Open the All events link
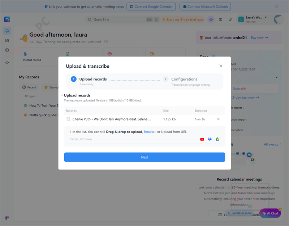This screenshot has height=226, width=289. (x=273, y=144)
